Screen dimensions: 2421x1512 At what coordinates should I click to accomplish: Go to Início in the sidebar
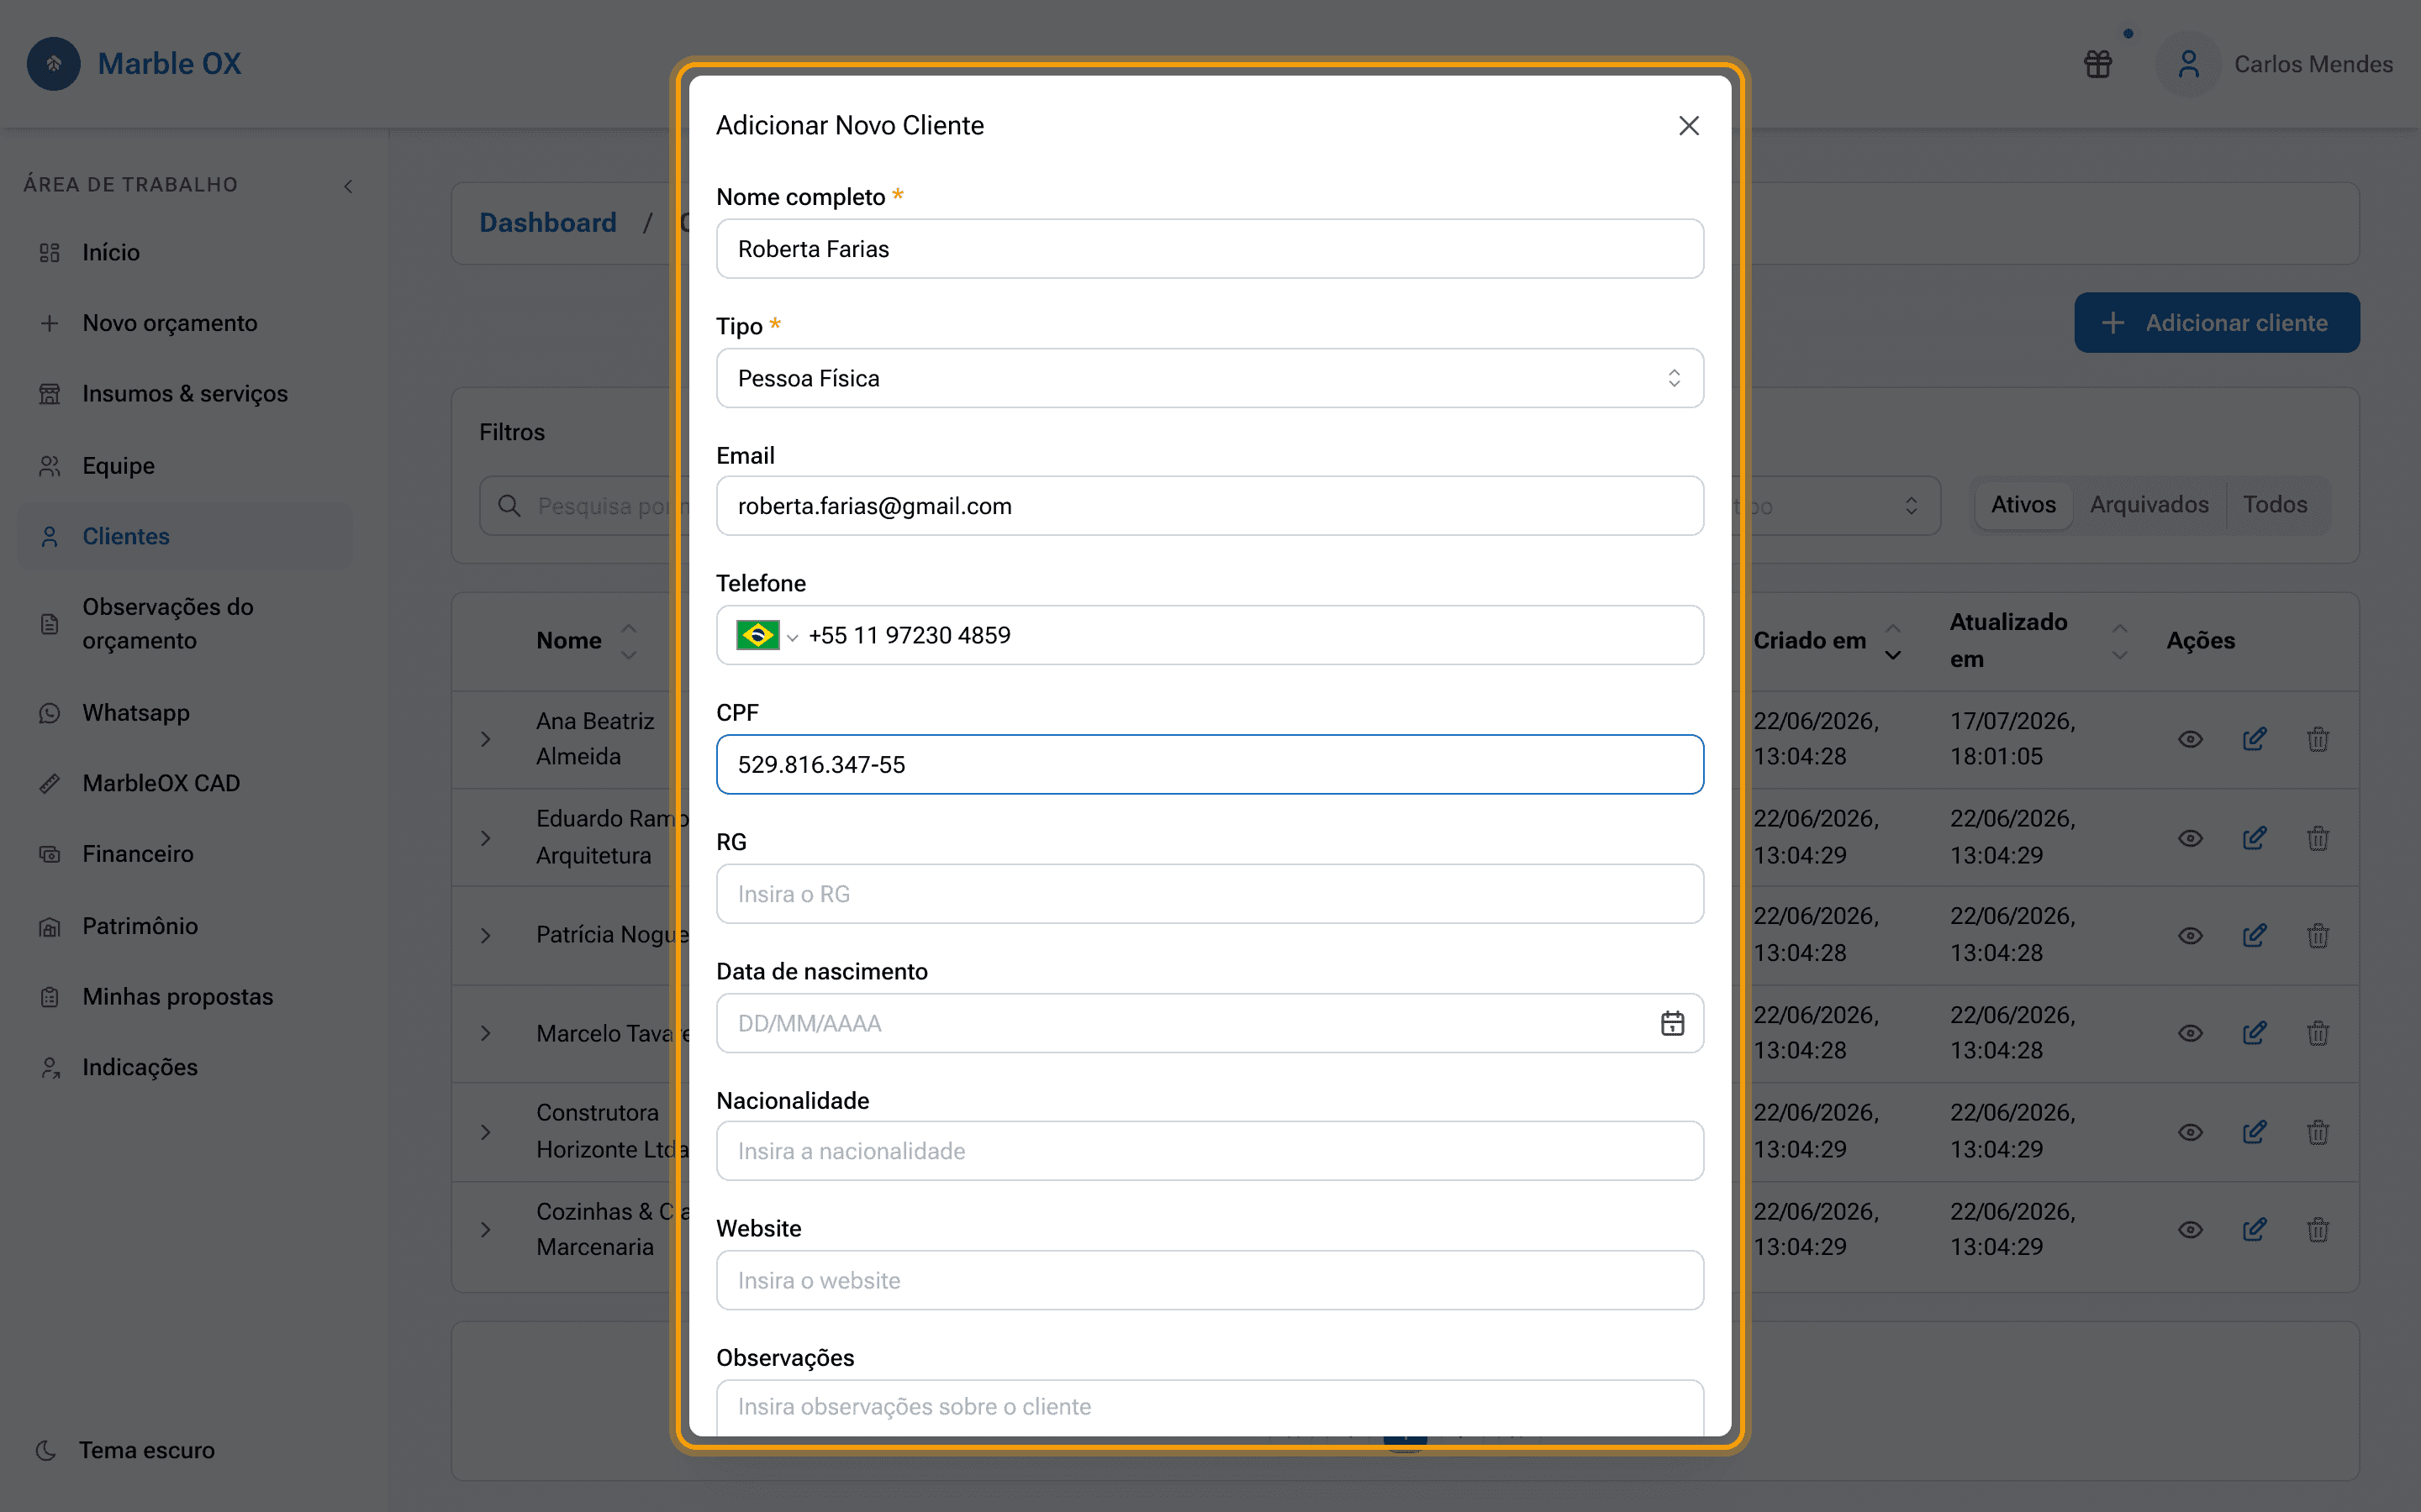point(186,252)
